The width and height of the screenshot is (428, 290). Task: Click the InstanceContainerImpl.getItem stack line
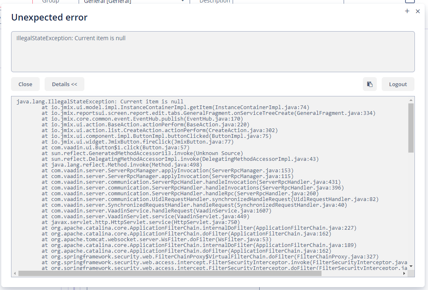(176, 107)
